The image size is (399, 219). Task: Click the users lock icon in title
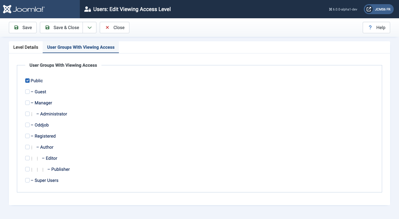pyautogui.click(x=88, y=9)
